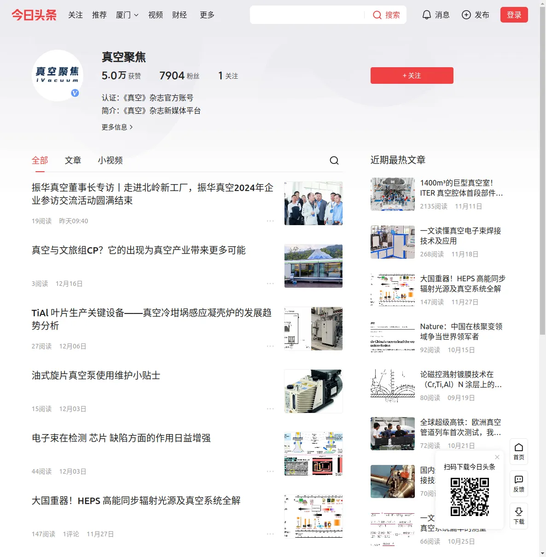Open hot article Nature：中国在核聚变领域
This screenshot has height=557, width=546.
click(461, 331)
